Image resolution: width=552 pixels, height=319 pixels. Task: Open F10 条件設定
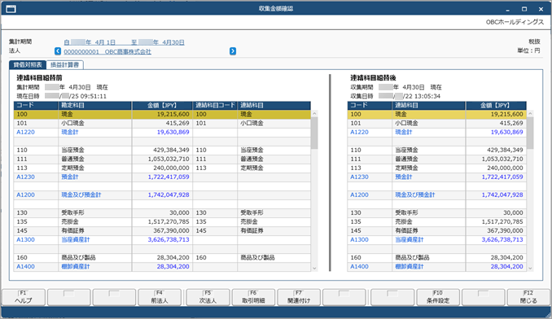click(x=438, y=297)
